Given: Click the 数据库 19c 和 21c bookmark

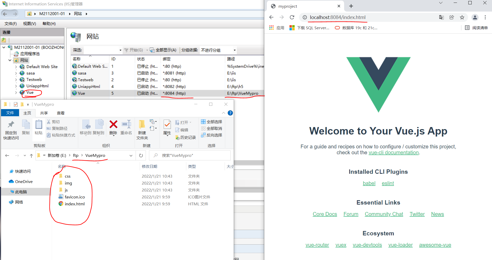Looking at the screenshot, I should [356, 28].
